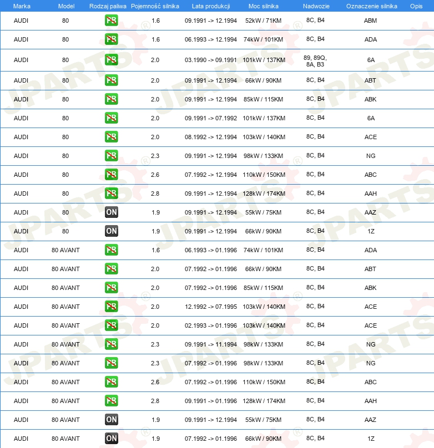Click date range 09.1991 -> 07.1992
Screen dimensions: 434x448
click(211, 118)
